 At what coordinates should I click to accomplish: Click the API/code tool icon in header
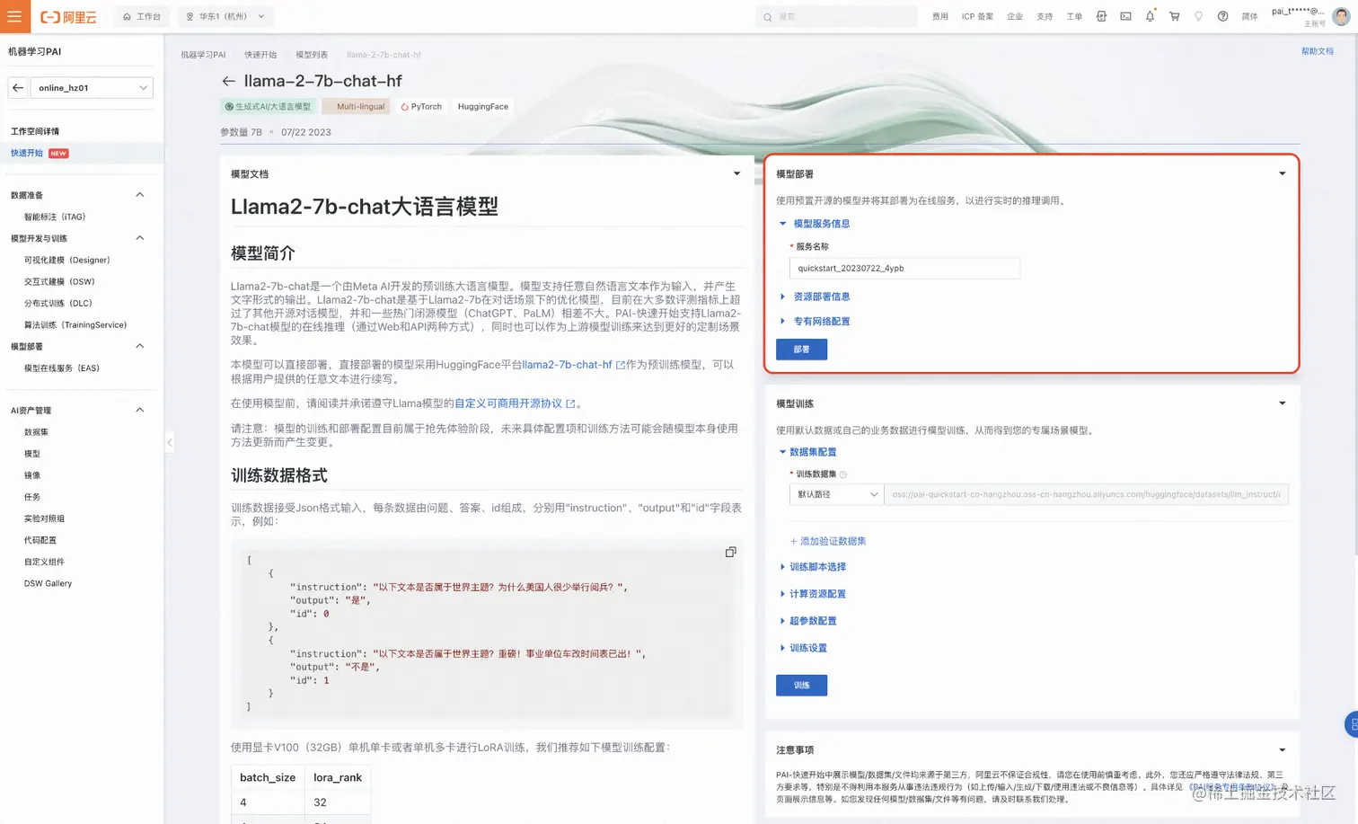click(x=1101, y=16)
